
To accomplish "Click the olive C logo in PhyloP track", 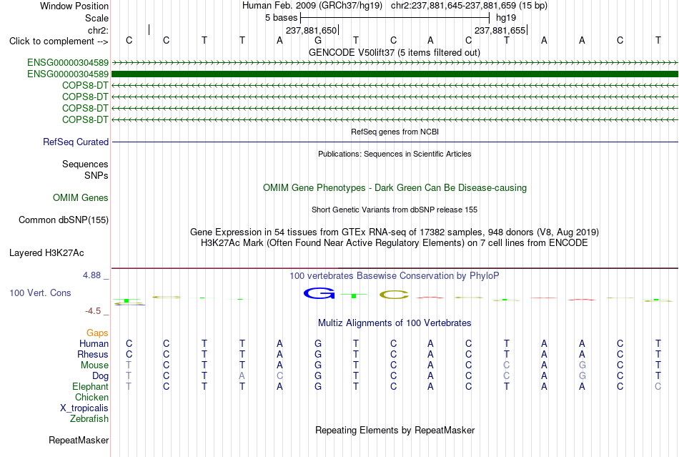I will [394, 295].
